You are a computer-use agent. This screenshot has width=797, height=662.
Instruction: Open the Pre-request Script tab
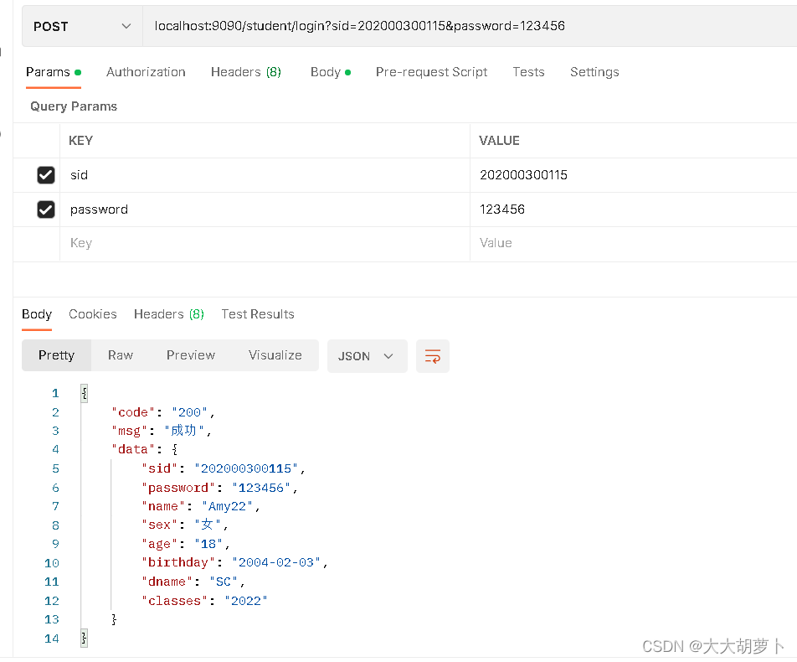point(431,72)
